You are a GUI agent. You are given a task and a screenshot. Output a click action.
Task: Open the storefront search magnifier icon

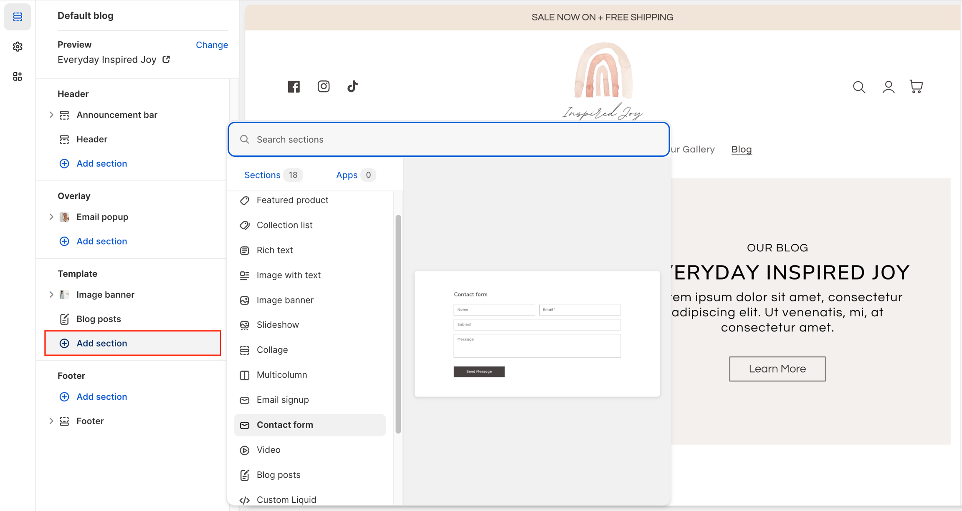click(858, 87)
